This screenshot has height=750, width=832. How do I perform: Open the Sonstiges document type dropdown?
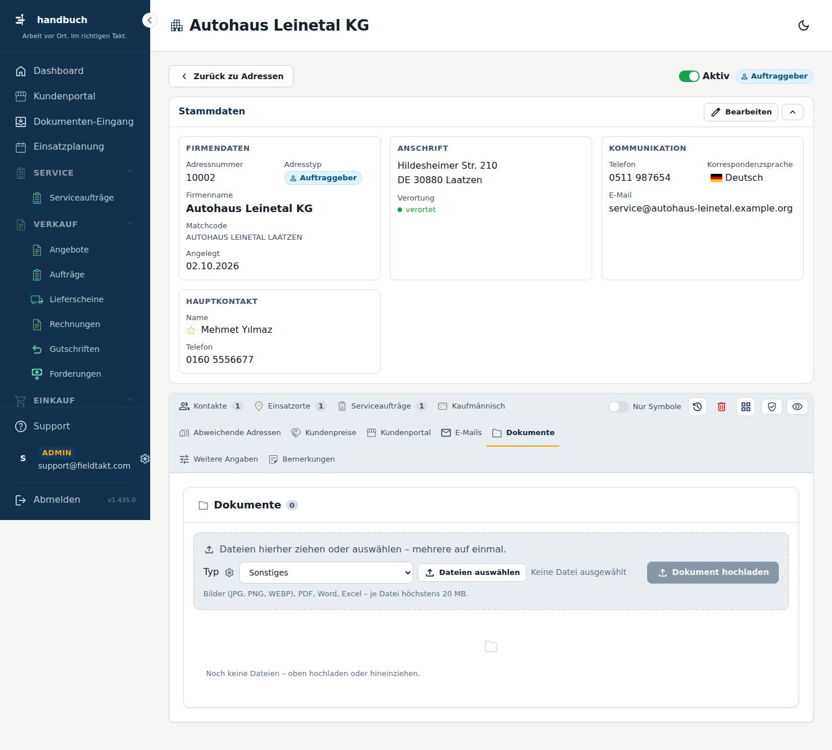coord(326,573)
